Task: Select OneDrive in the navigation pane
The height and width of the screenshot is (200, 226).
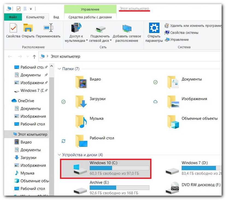Action: (23, 101)
